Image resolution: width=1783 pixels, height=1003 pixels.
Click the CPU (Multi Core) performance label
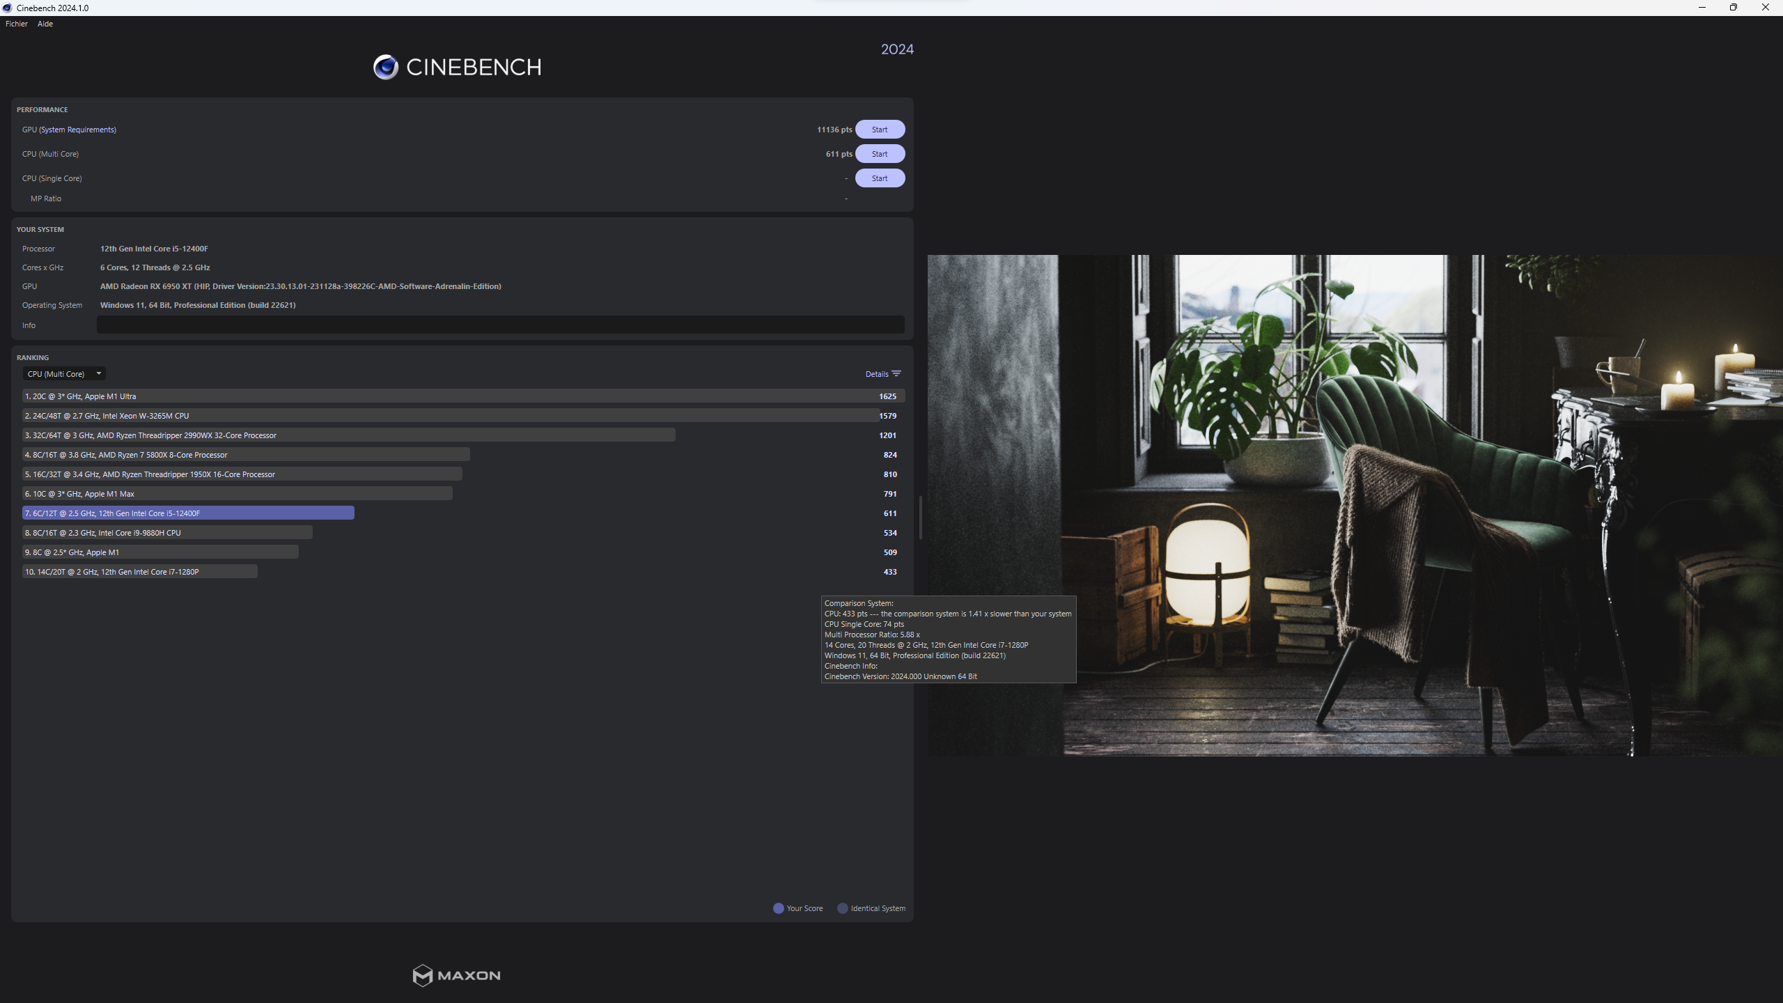50,154
